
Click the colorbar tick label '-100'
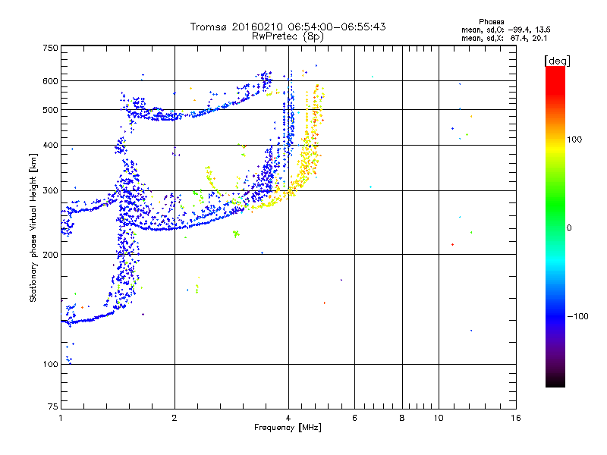[x=577, y=316]
